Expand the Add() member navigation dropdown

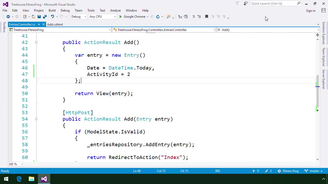[x=318, y=30]
